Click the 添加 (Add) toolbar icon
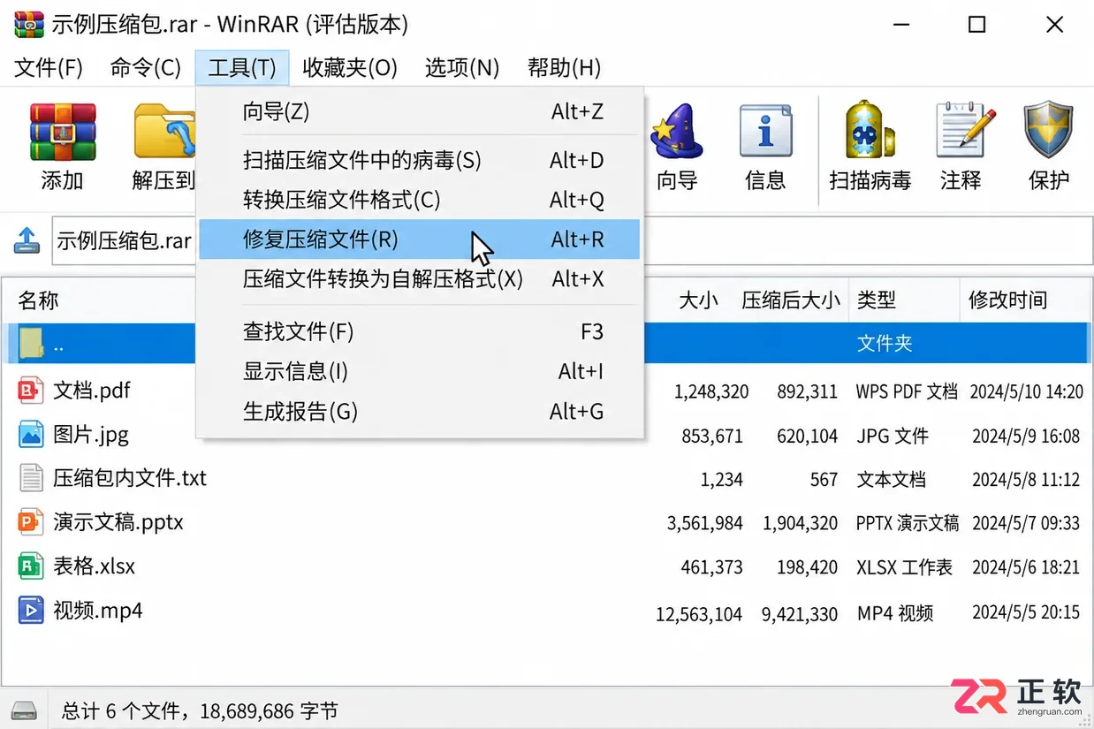This screenshot has width=1094, height=729. 62,132
